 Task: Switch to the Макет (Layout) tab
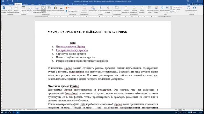(33, 4)
